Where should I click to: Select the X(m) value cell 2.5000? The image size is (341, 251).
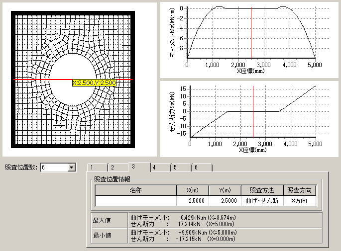193,200
